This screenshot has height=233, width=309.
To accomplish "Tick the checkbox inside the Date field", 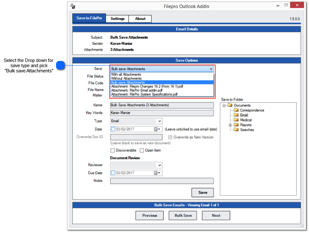I will tap(113, 129).
